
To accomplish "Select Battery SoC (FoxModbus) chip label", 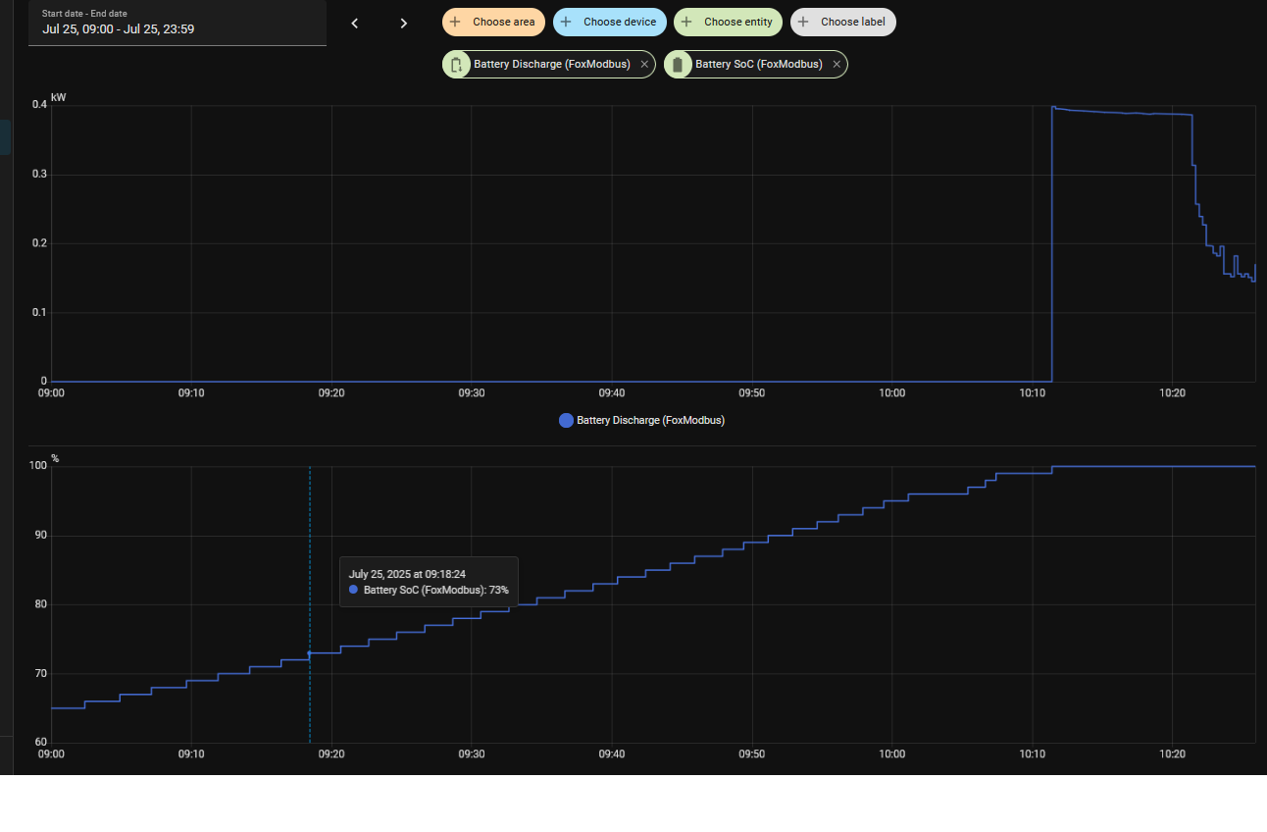I will tap(758, 65).
